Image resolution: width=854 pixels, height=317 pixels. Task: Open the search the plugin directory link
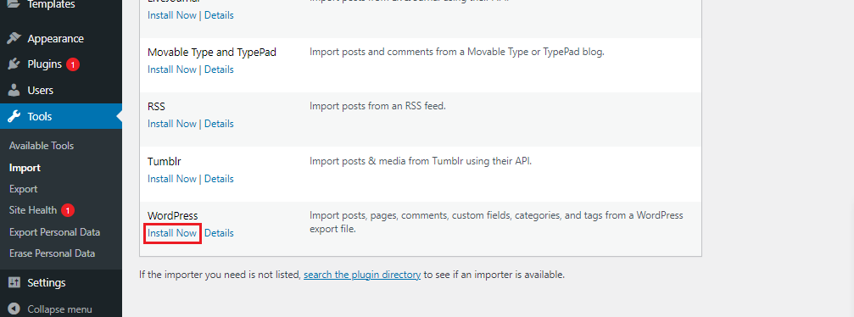[x=362, y=275]
